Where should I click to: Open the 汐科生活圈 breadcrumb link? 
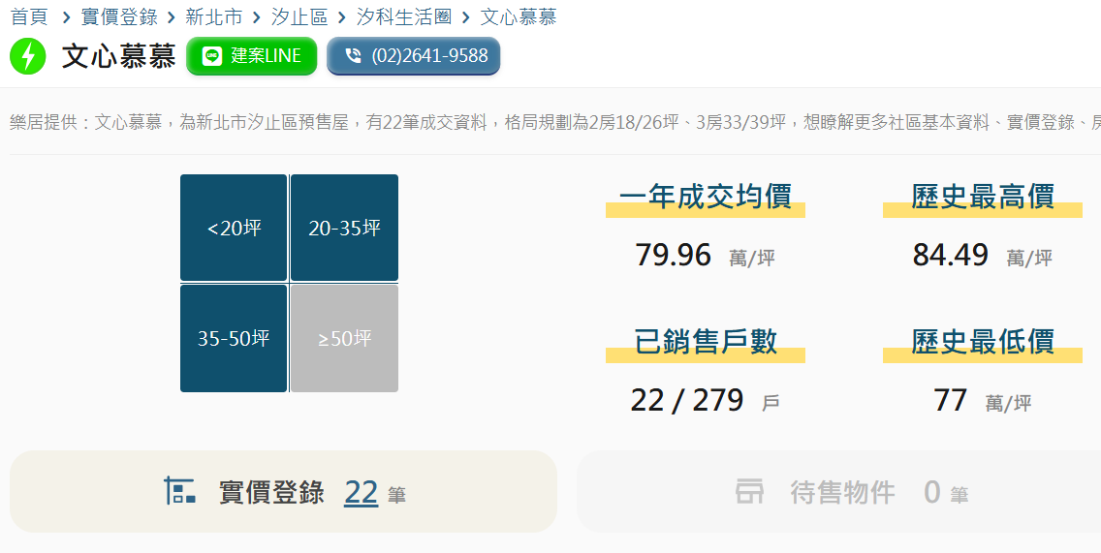pyautogui.click(x=404, y=16)
